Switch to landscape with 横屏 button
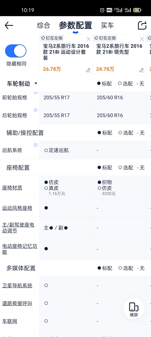 134,309
